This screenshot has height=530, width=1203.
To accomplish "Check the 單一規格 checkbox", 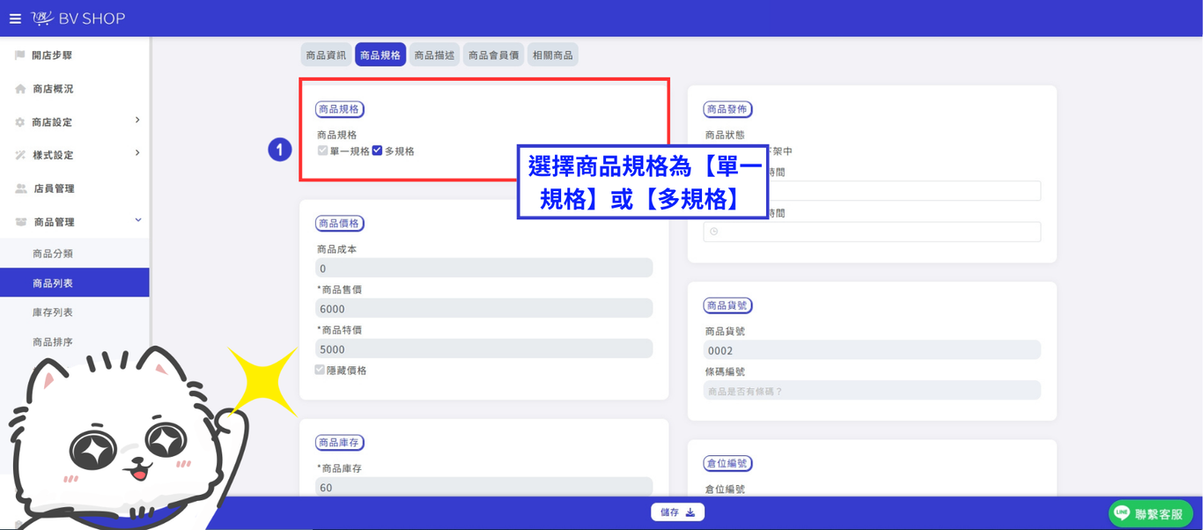I will pyautogui.click(x=322, y=151).
